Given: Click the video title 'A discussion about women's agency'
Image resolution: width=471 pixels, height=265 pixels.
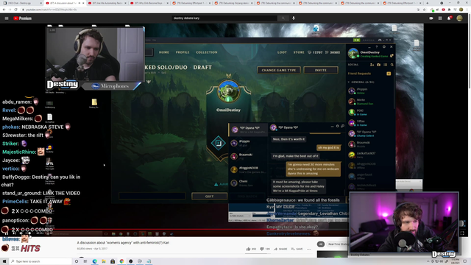Looking at the screenshot, I should pyautogui.click(x=123, y=243).
